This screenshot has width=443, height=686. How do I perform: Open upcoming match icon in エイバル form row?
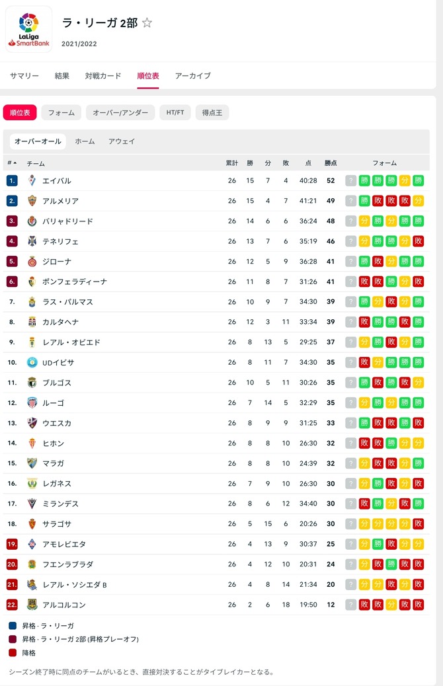click(350, 180)
